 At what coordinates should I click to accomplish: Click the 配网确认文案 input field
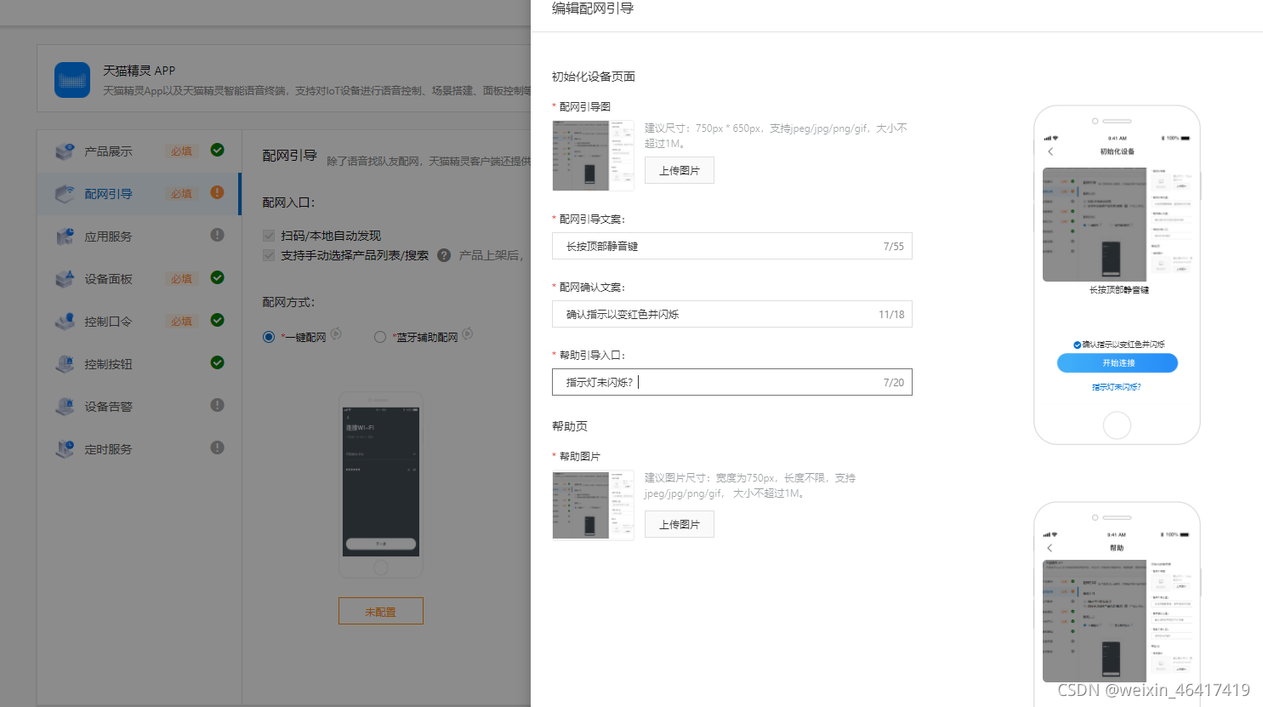(x=732, y=314)
